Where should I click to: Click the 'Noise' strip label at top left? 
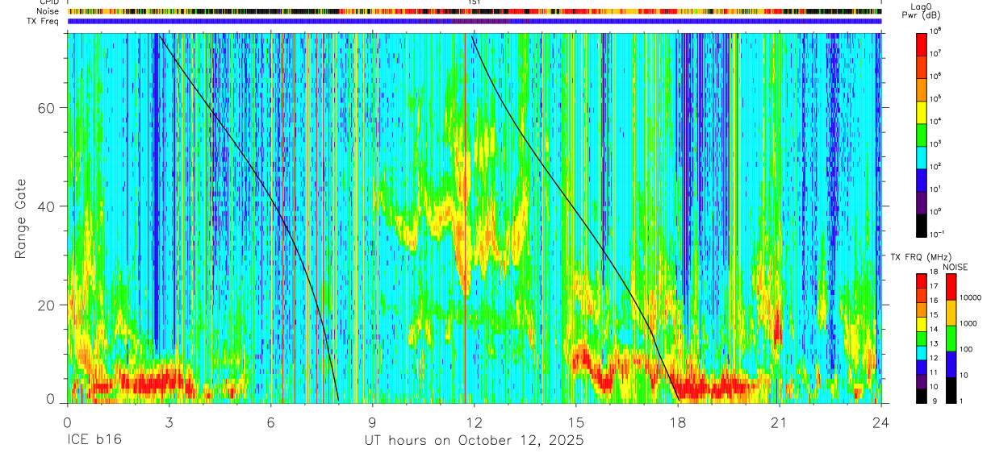point(48,11)
